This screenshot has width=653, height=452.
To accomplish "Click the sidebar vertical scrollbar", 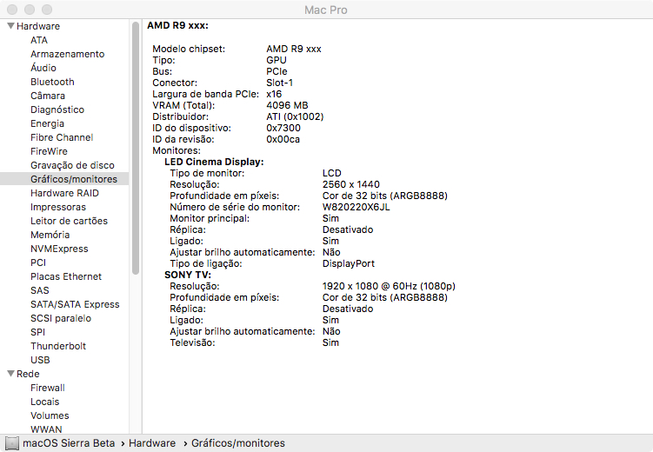I will 136,148.
